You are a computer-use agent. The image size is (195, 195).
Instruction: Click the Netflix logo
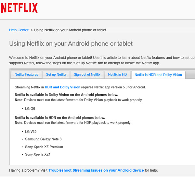pos(19,8)
